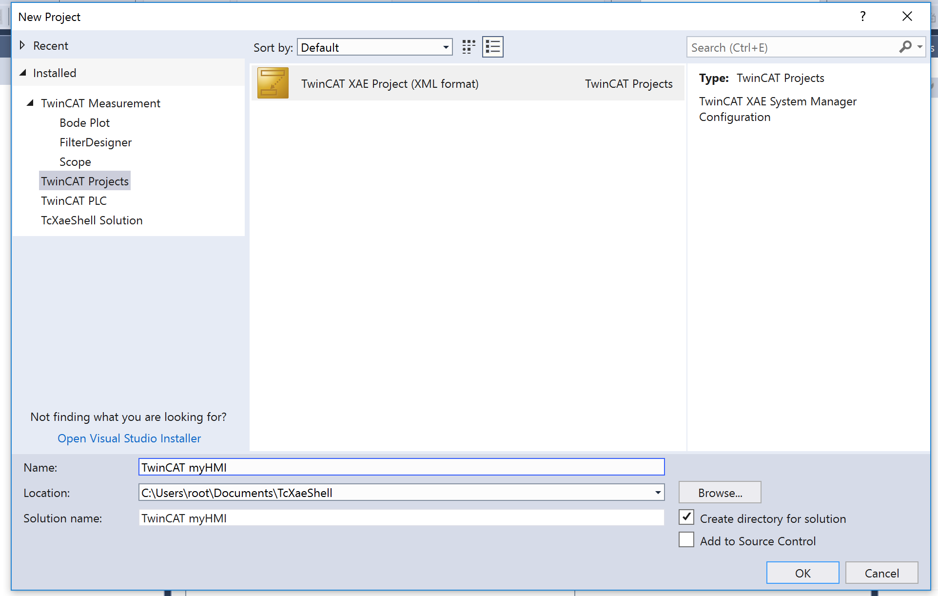Click the TwinCAT Projects column text in template row
The image size is (938, 596).
click(629, 84)
